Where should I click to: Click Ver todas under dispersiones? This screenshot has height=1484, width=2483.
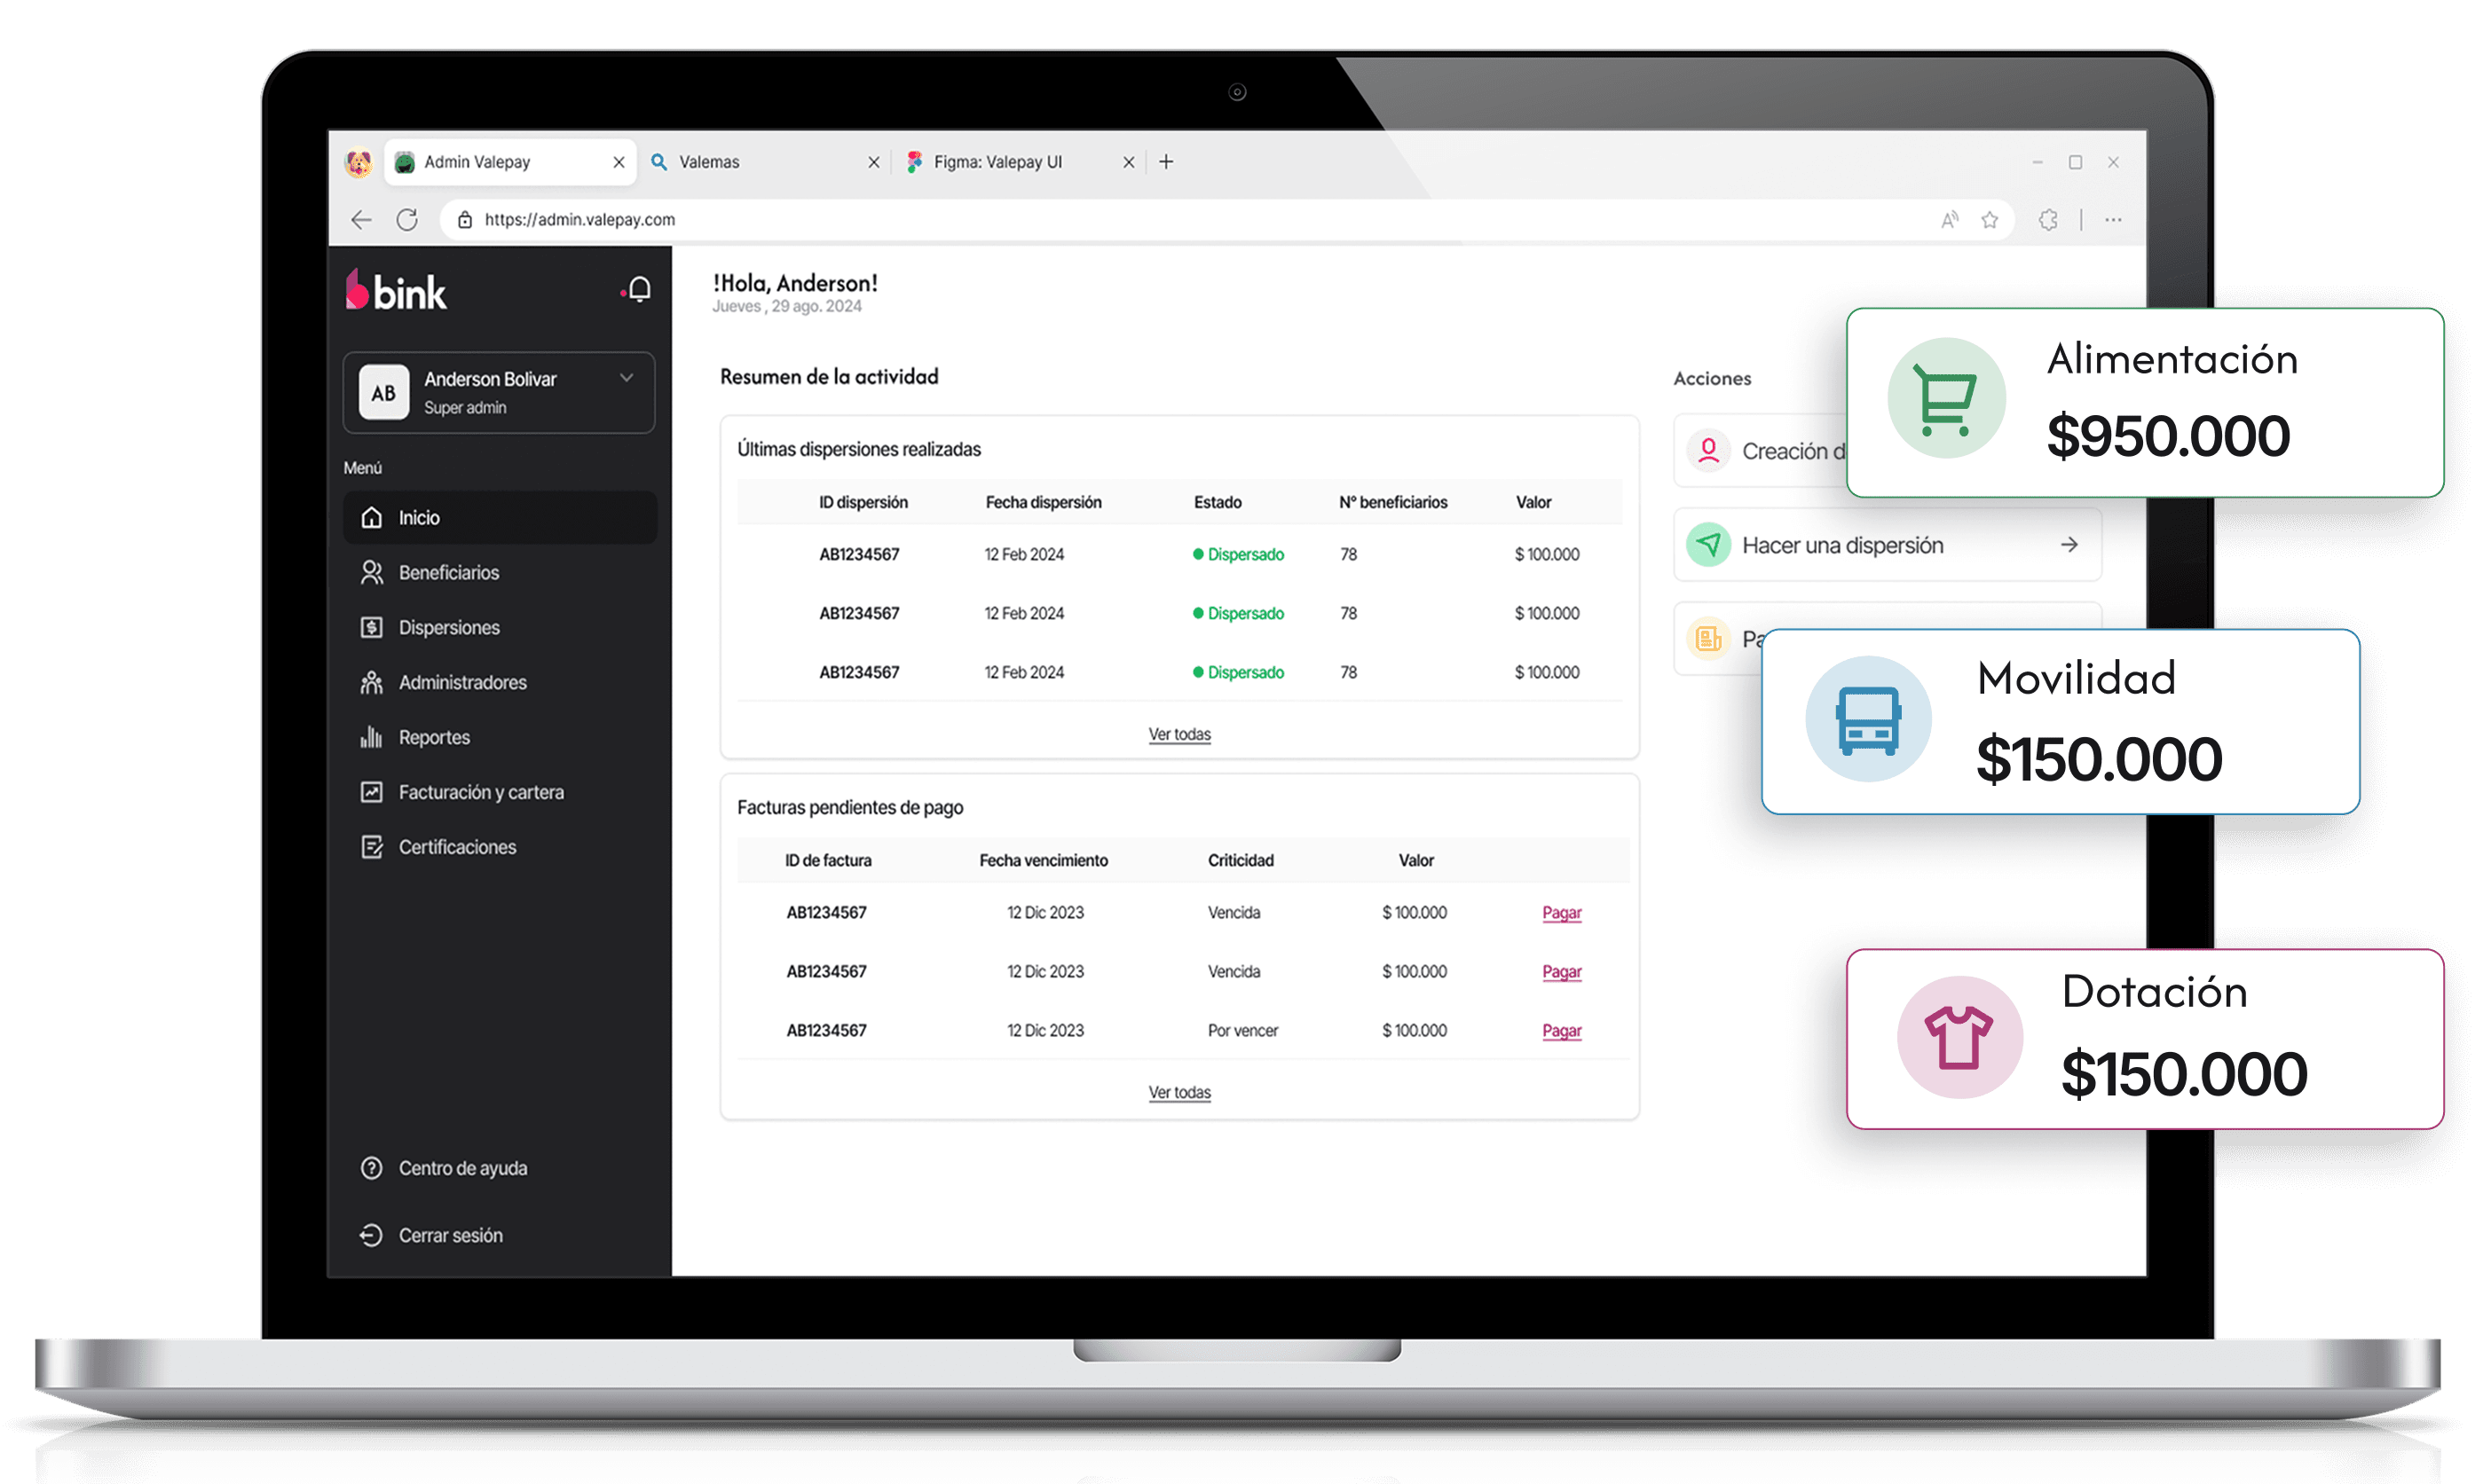[1179, 734]
